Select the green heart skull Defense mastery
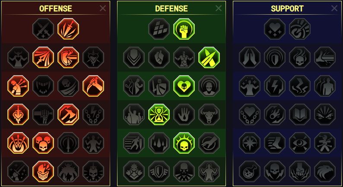 click(184, 86)
